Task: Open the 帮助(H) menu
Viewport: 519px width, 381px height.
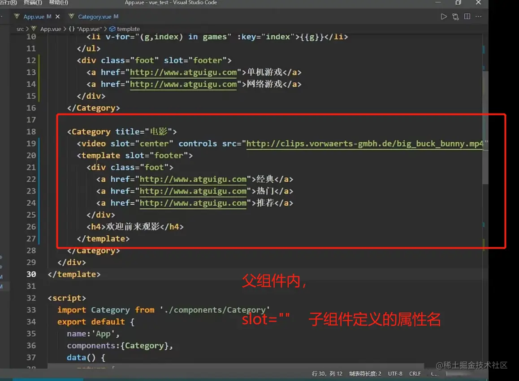Action: pyautogui.click(x=58, y=3)
